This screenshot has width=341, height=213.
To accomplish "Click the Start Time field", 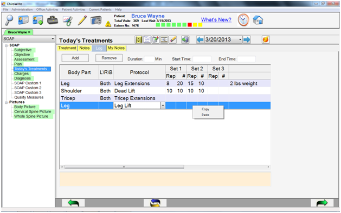I will [202, 59].
